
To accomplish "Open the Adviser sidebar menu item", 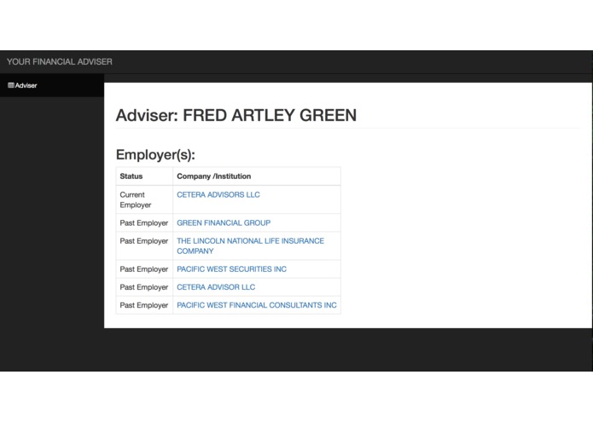I will (x=52, y=85).
